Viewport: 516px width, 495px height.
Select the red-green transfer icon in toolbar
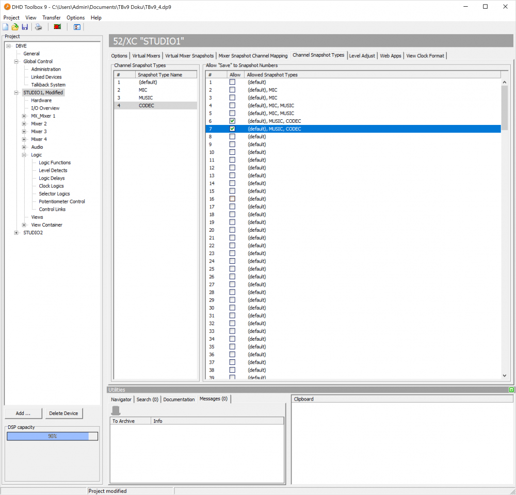pyautogui.click(x=57, y=27)
